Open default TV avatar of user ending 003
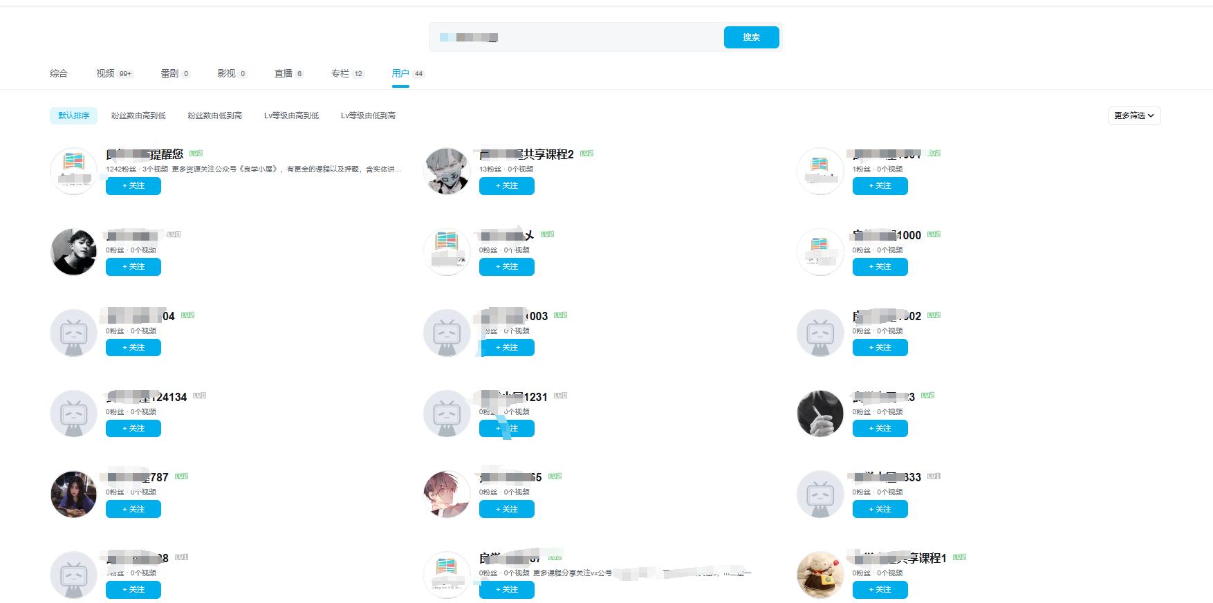Viewport: 1213px width, 603px height. (447, 333)
